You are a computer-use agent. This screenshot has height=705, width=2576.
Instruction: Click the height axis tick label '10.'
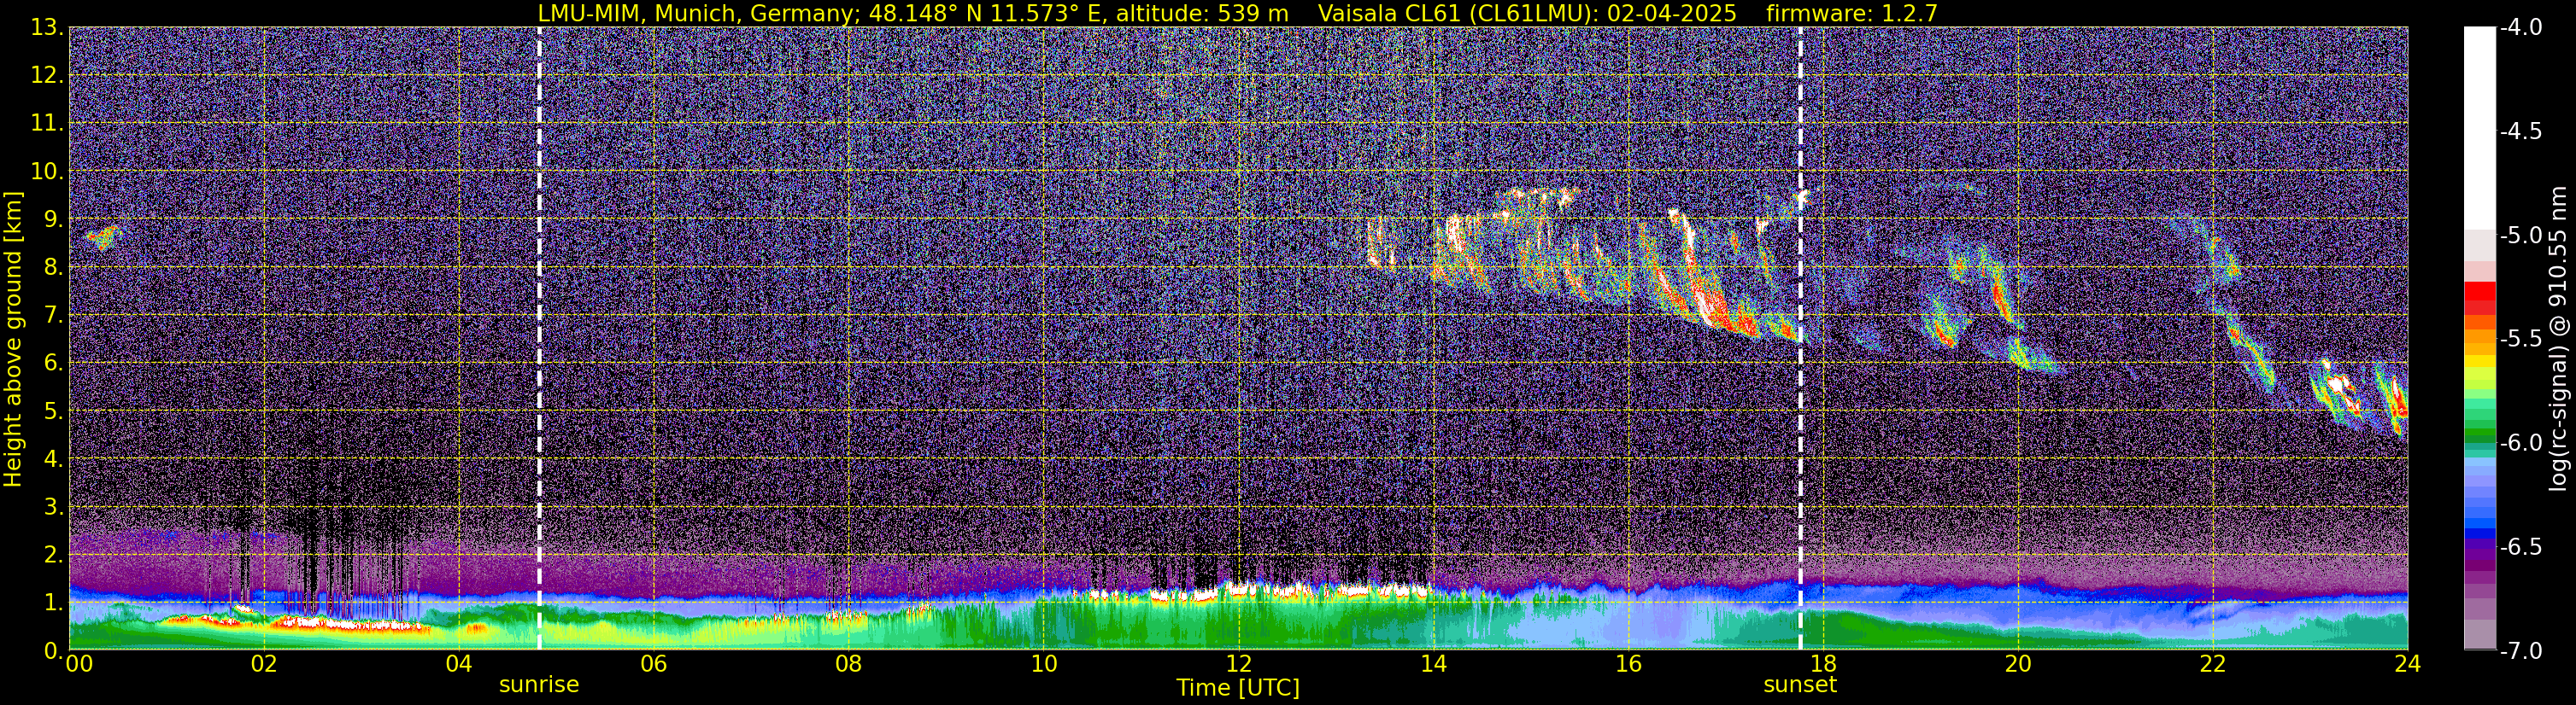[x=47, y=171]
